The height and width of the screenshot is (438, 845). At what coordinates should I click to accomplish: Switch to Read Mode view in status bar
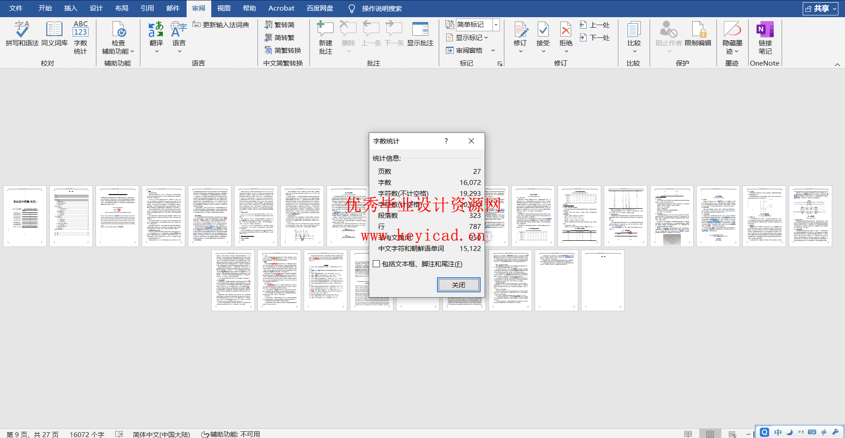688,434
